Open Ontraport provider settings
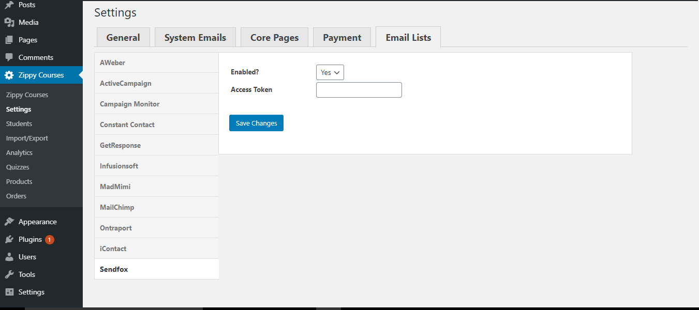This screenshot has width=699, height=310. click(156, 228)
